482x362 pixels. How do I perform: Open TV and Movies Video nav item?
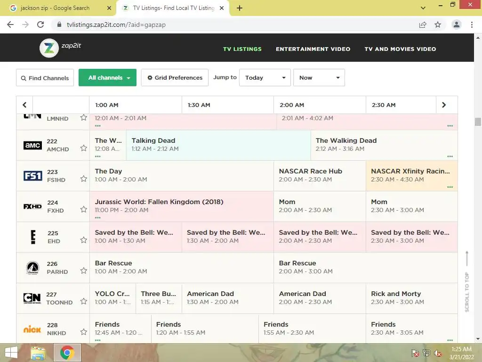(400, 49)
